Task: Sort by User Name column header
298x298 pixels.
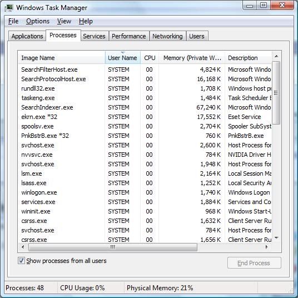Action: (x=122, y=58)
